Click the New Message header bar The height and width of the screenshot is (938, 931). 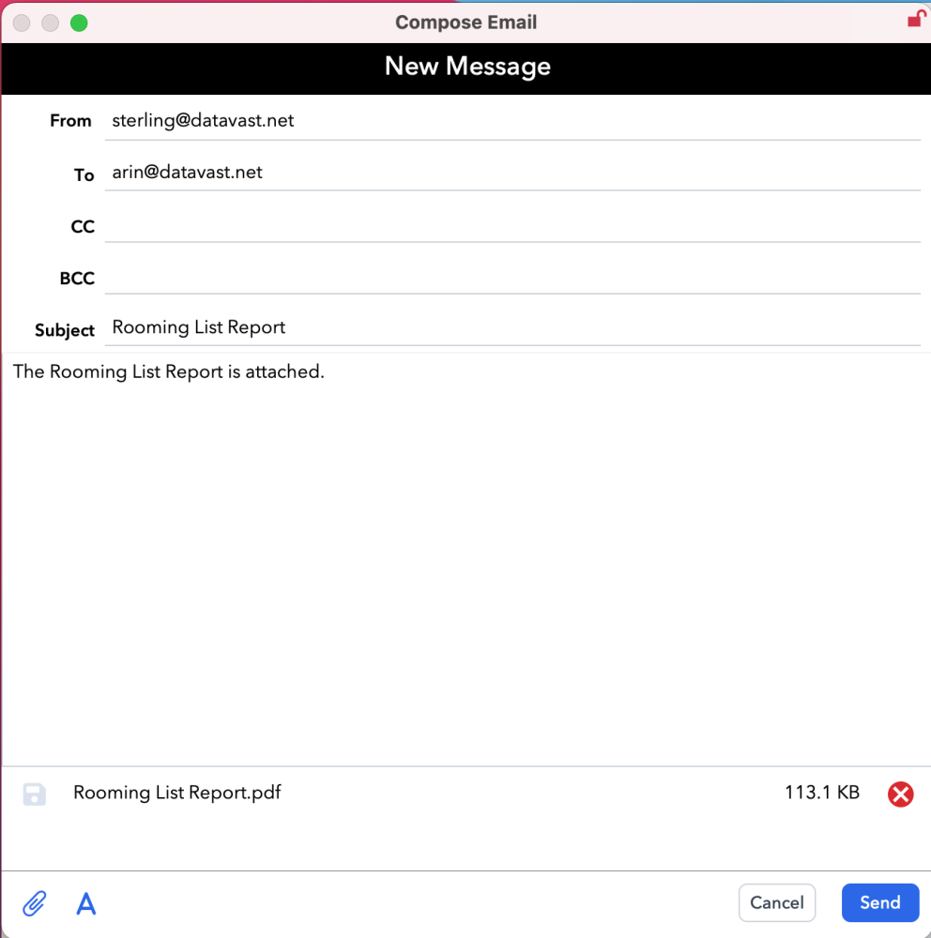pos(465,67)
